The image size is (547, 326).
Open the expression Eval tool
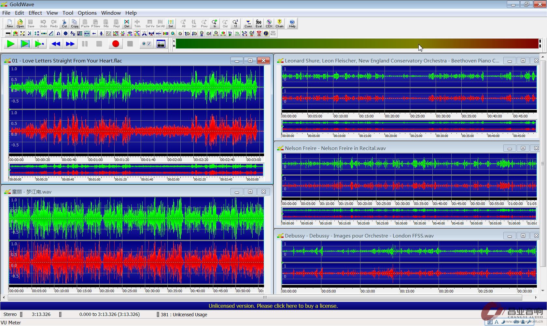pos(259,23)
